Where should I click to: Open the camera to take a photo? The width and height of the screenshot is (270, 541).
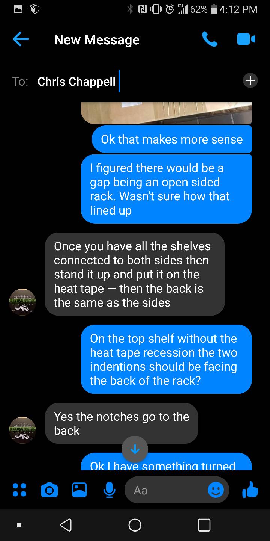pos(49,490)
